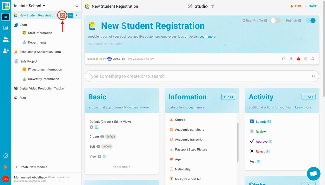Click show more in the Basic card
The height and width of the screenshot is (185, 325).
(x=122, y=167)
